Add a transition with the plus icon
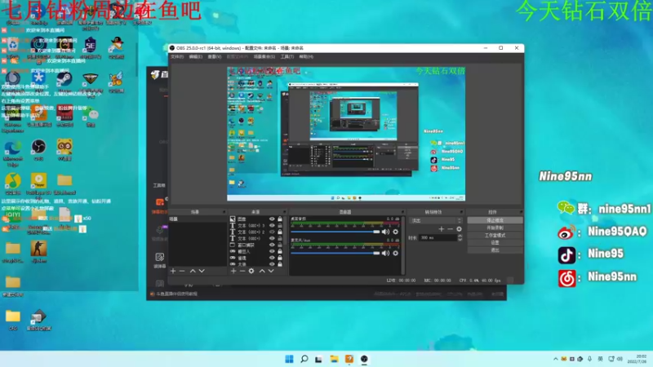 coord(441,229)
